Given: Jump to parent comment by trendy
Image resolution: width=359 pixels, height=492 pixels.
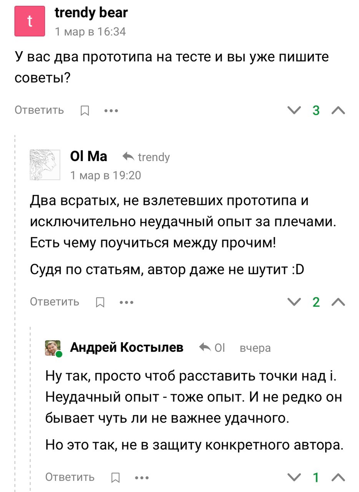Looking at the screenshot, I should pos(146,157).
